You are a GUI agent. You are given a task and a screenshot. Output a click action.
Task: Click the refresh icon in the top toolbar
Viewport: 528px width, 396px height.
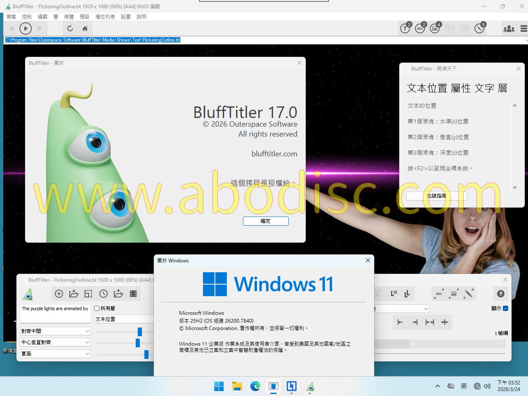pos(70,28)
